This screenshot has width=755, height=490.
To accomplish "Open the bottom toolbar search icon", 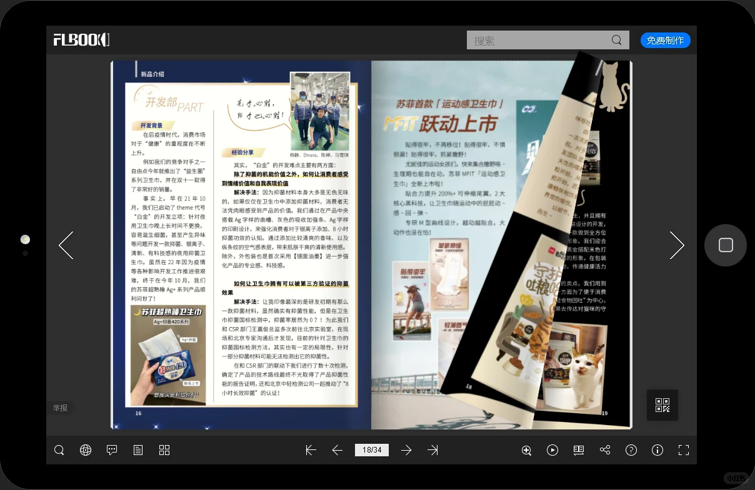I will (x=59, y=450).
